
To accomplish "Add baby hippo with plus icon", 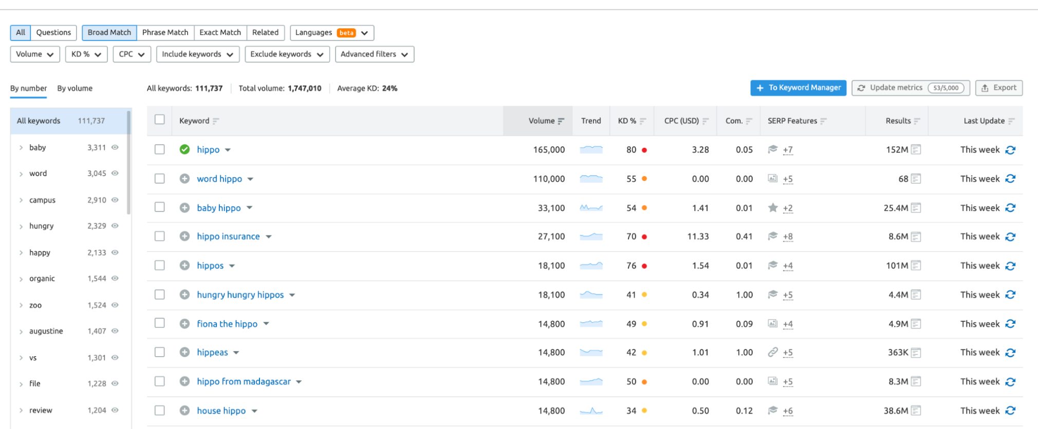I will [184, 208].
